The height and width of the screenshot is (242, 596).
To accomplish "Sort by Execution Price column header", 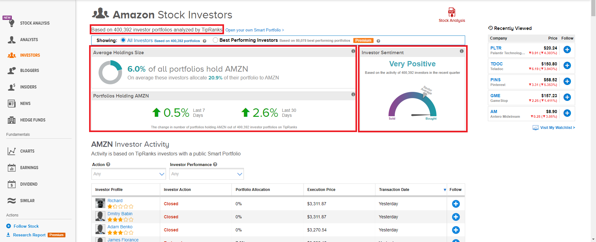I will coord(321,190).
